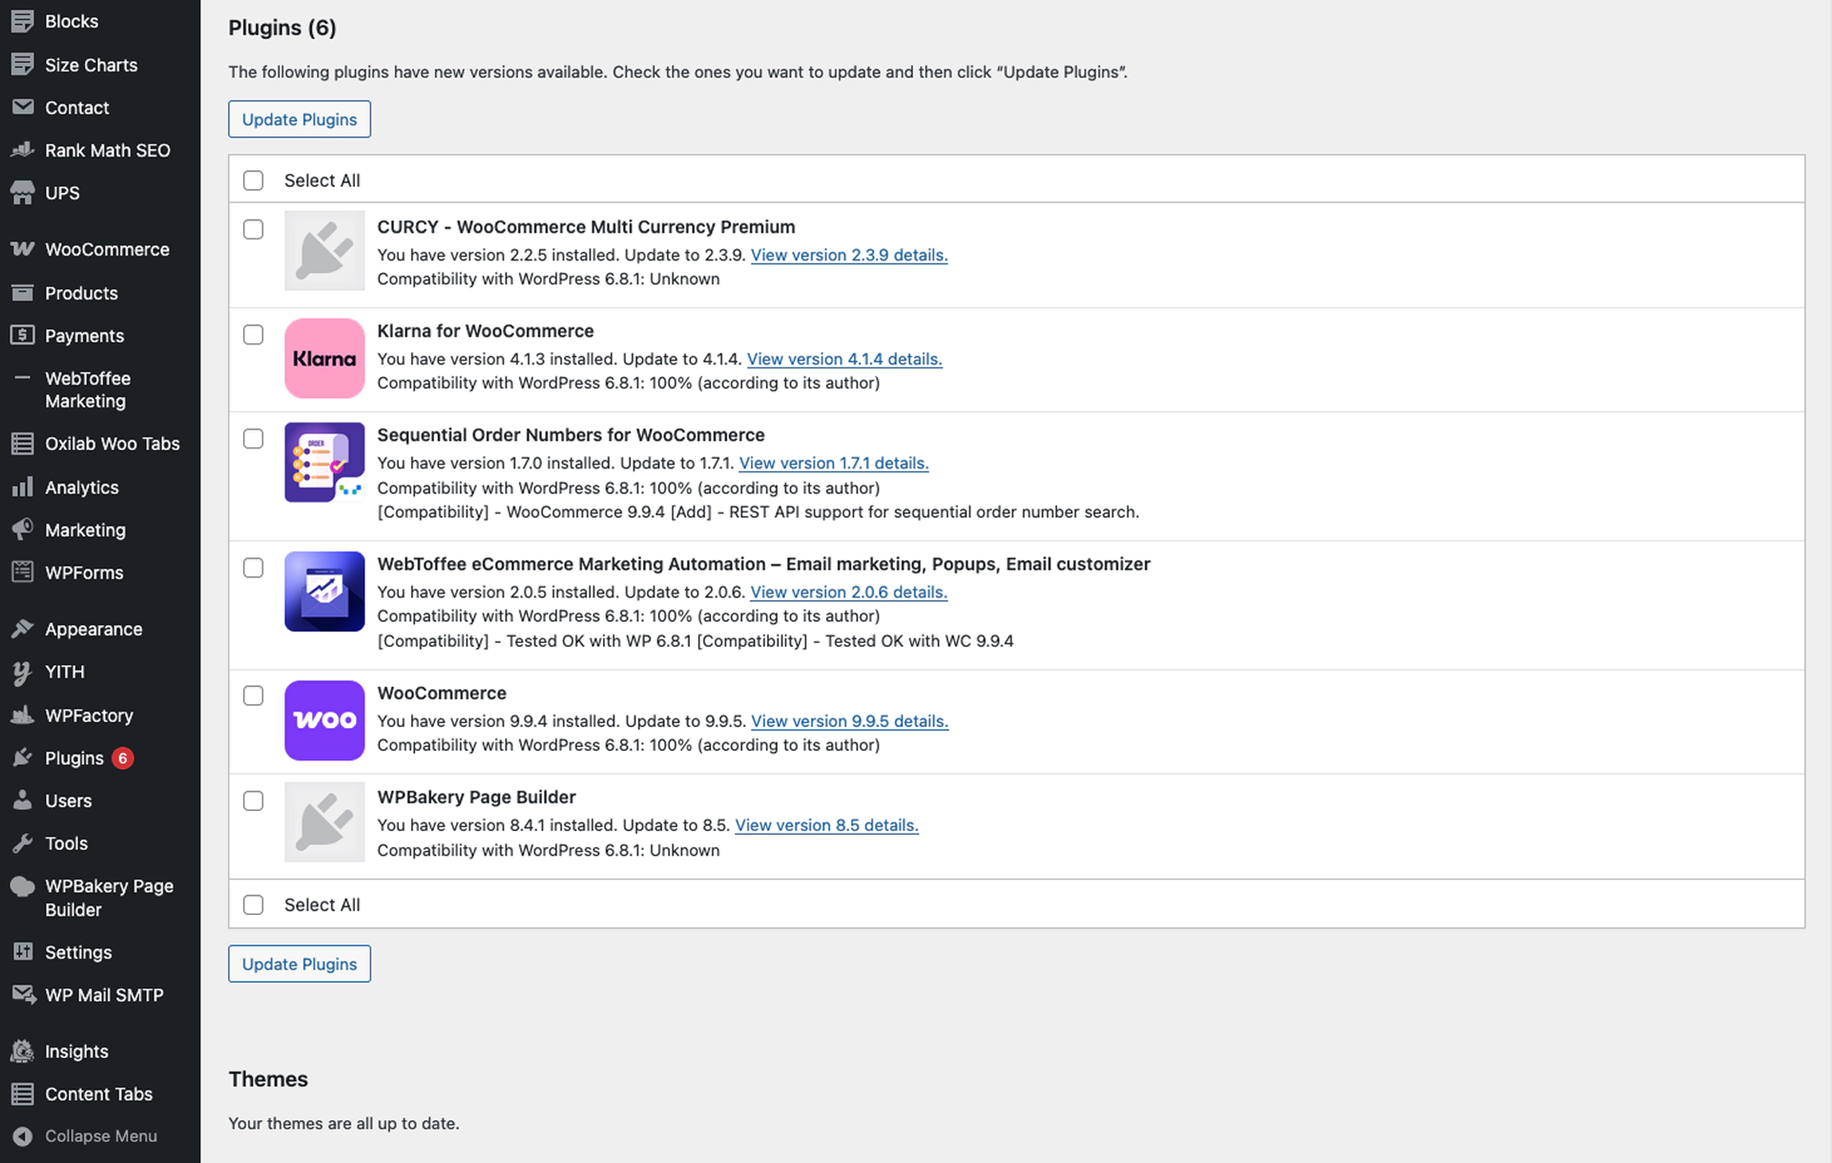Click the Settings sidebar icon

coord(22,951)
